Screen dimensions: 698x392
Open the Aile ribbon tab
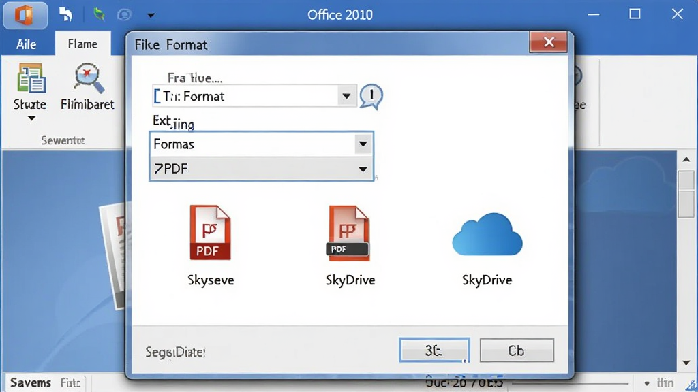click(x=27, y=44)
